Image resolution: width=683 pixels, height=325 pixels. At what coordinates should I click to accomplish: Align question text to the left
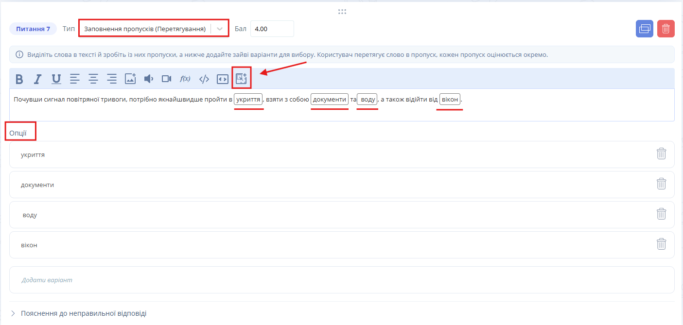pyautogui.click(x=75, y=79)
